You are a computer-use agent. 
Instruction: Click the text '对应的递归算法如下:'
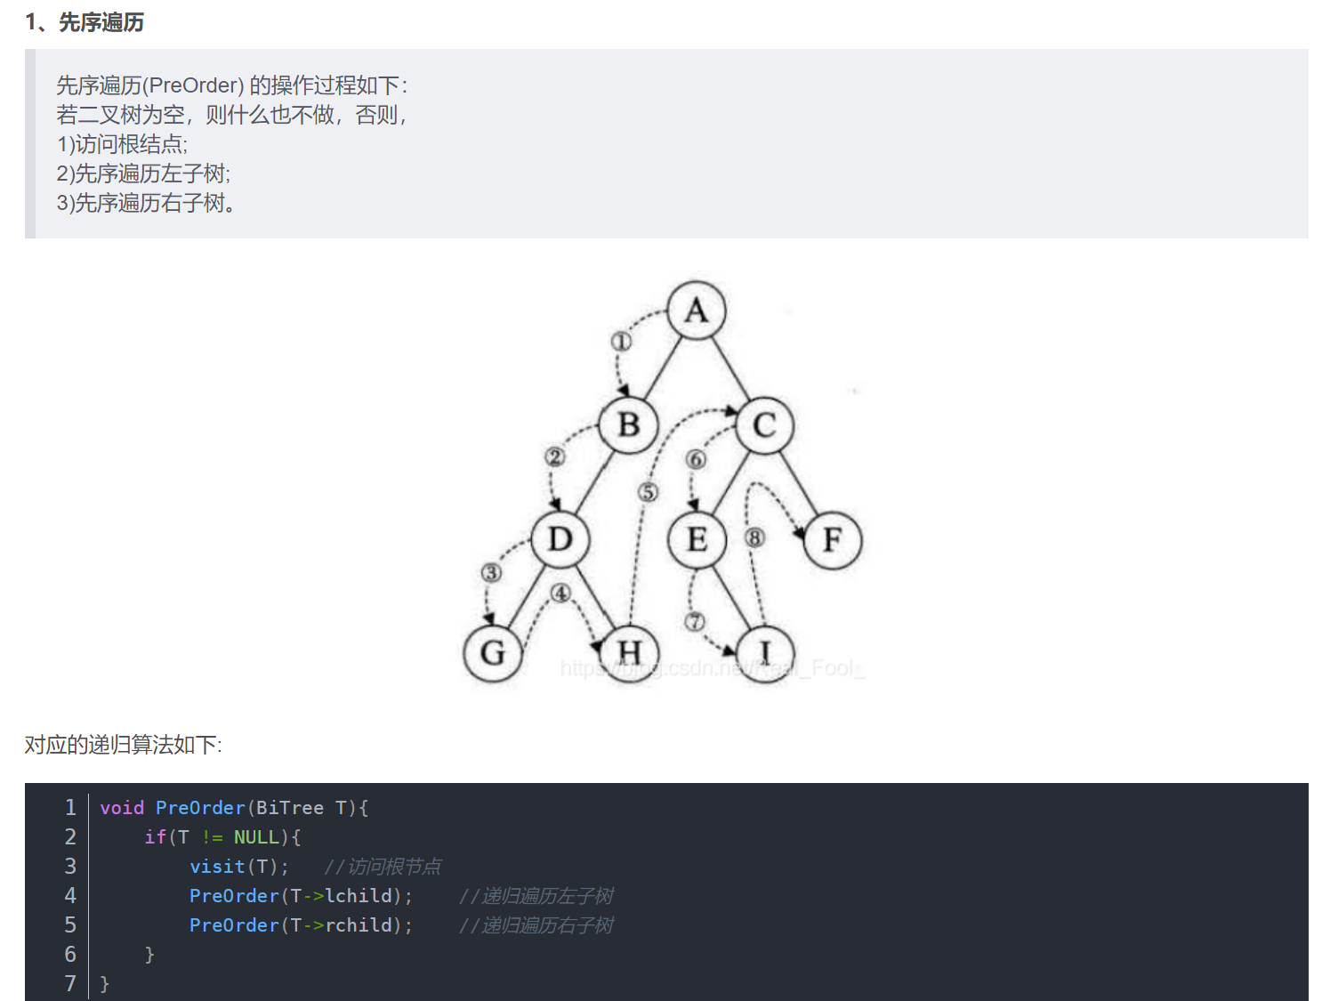124,745
